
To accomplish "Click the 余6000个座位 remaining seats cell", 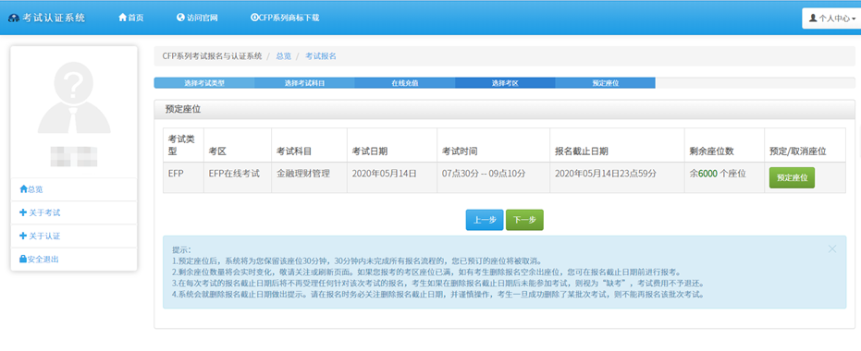I will coord(724,177).
